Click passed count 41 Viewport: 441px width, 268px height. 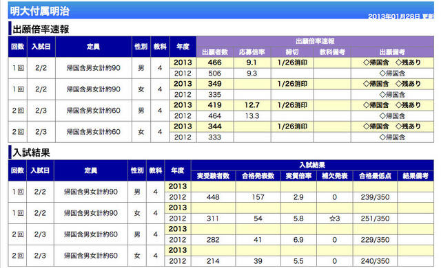[258, 240]
